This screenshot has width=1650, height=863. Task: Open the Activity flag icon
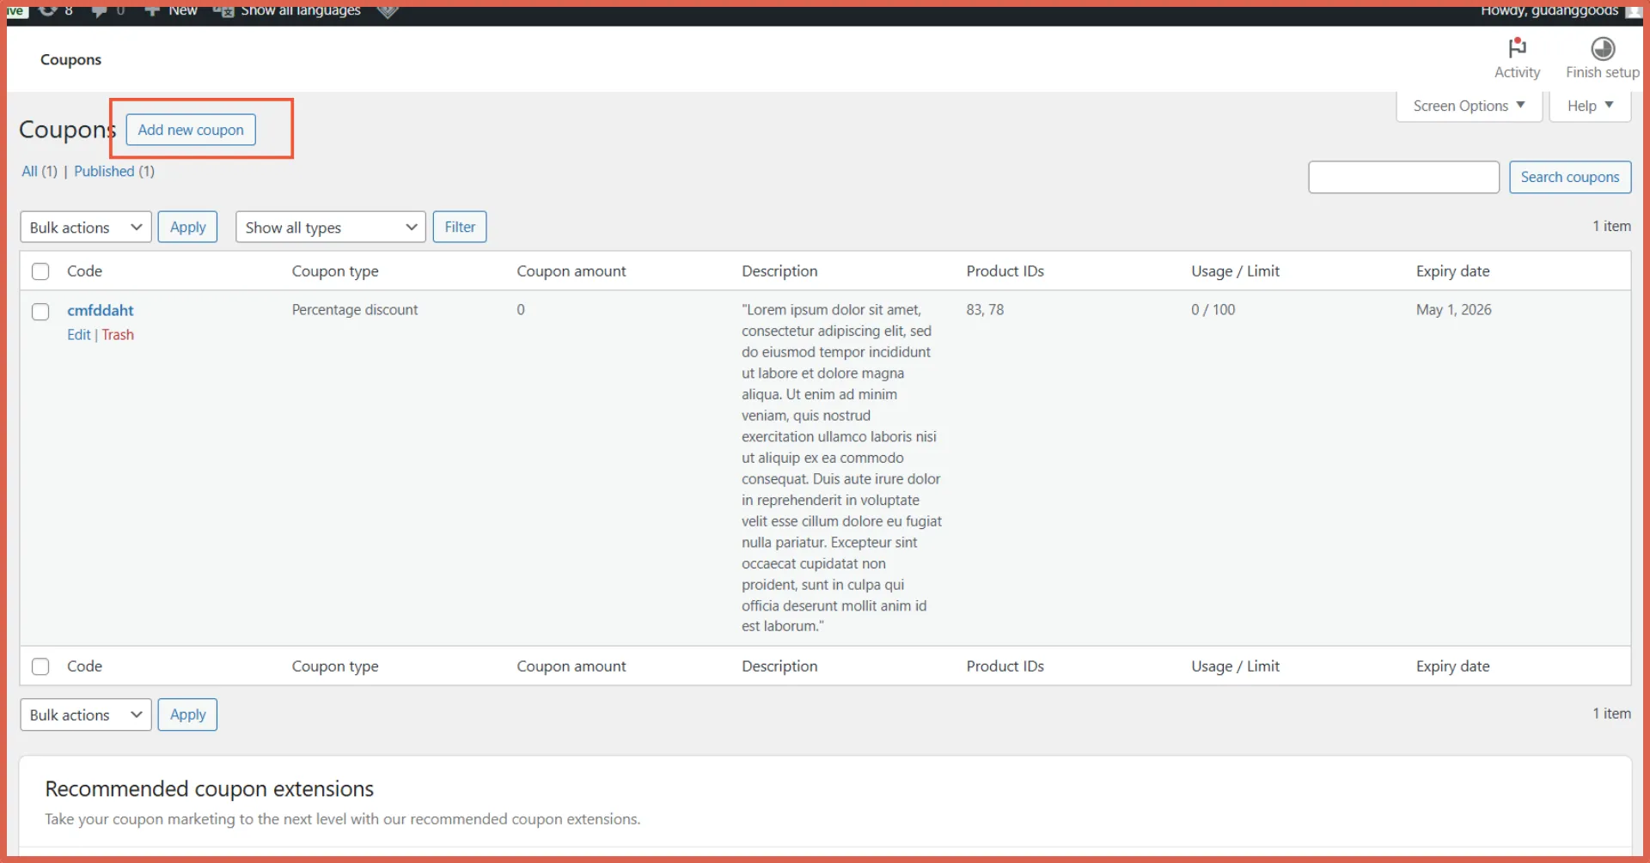(x=1517, y=48)
